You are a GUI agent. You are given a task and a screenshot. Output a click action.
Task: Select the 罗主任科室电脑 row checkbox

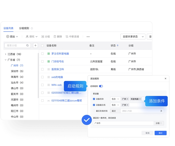pos(43,54)
